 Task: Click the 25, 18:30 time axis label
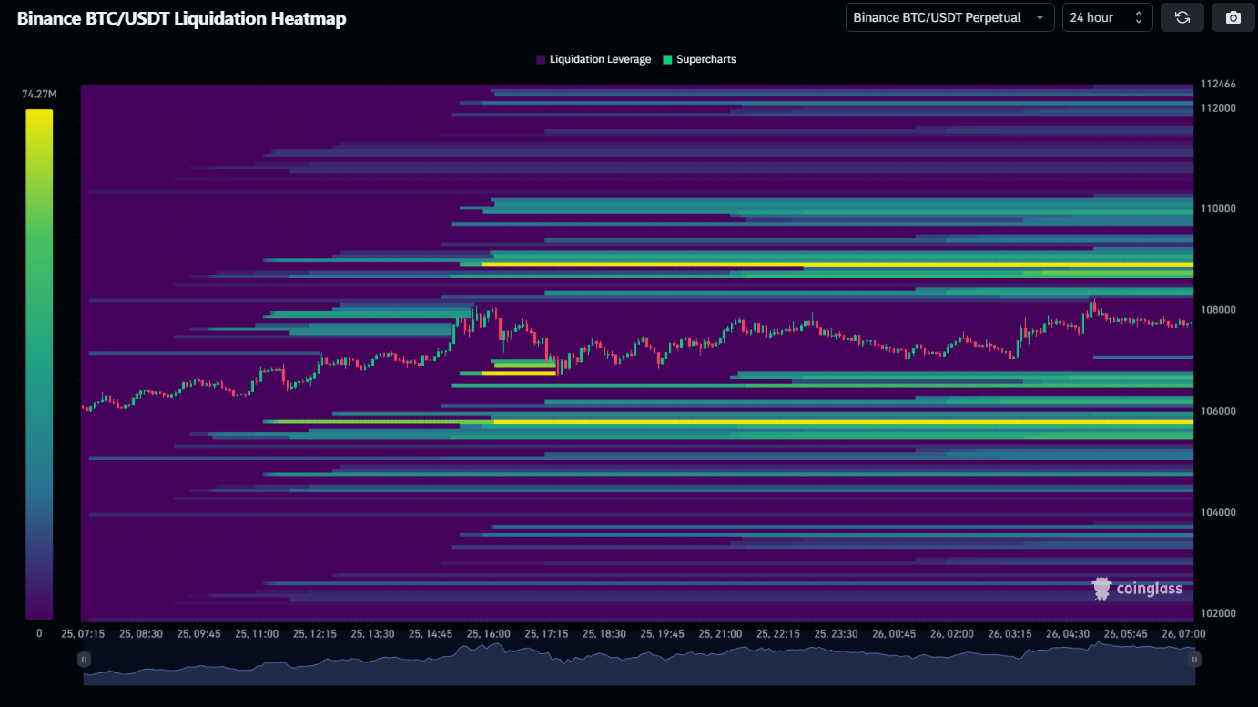tap(604, 633)
